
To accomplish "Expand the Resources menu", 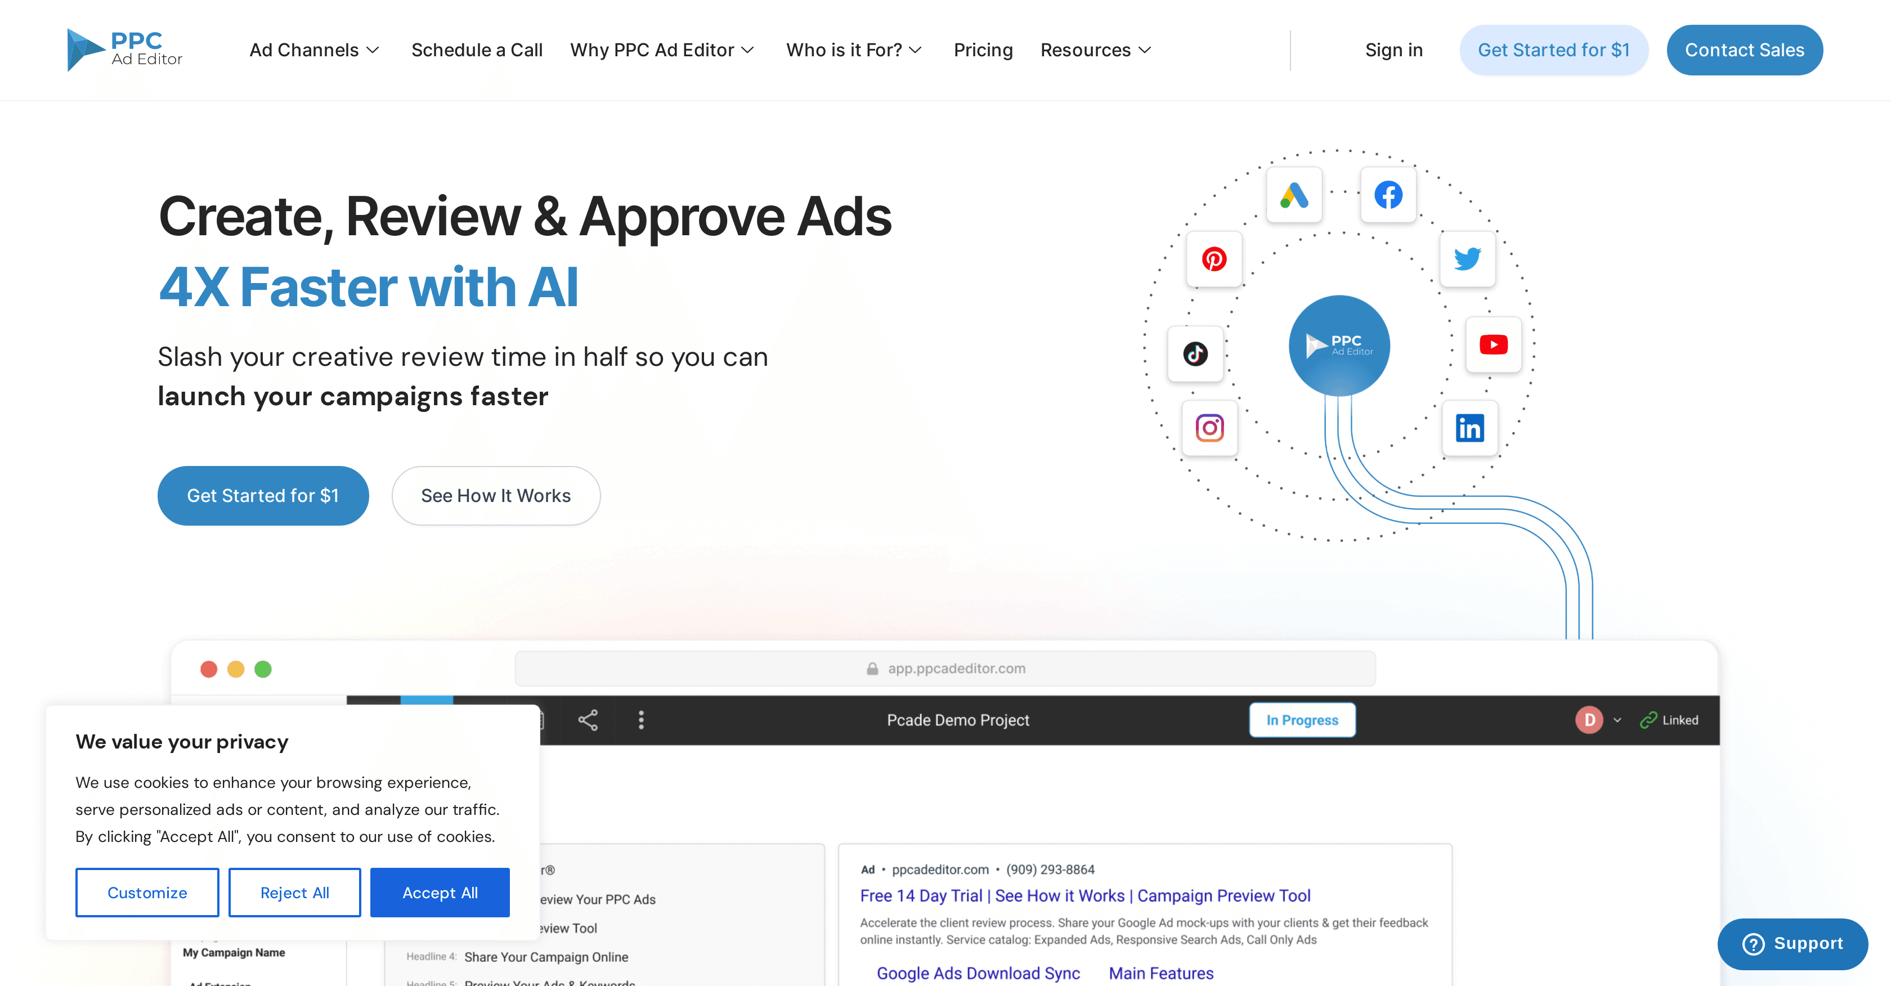I will (x=1095, y=50).
